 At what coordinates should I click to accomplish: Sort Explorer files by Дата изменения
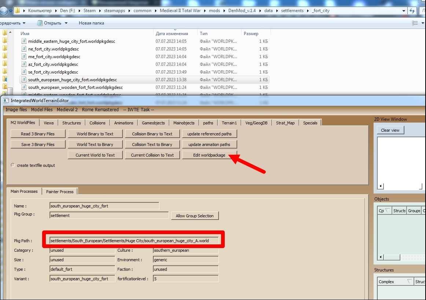(172, 34)
